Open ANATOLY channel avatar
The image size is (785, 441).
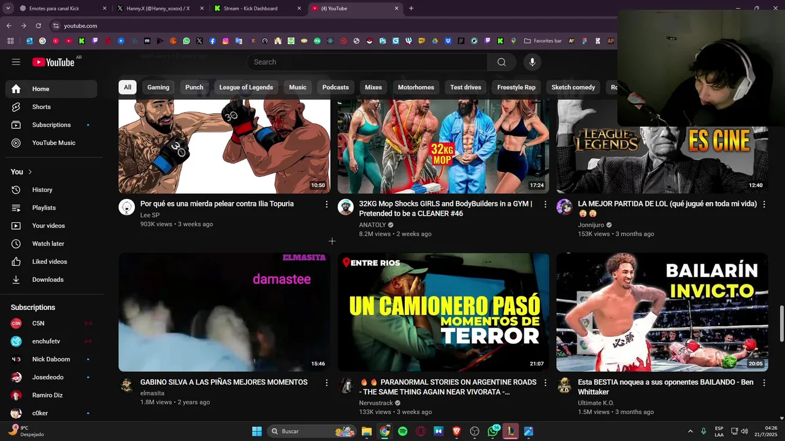(x=345, y=207)
